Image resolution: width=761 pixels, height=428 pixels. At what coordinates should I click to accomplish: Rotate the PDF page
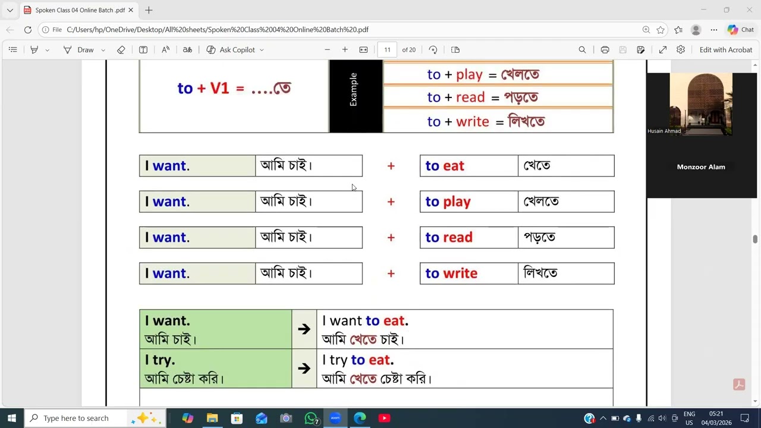click(433, 50)
